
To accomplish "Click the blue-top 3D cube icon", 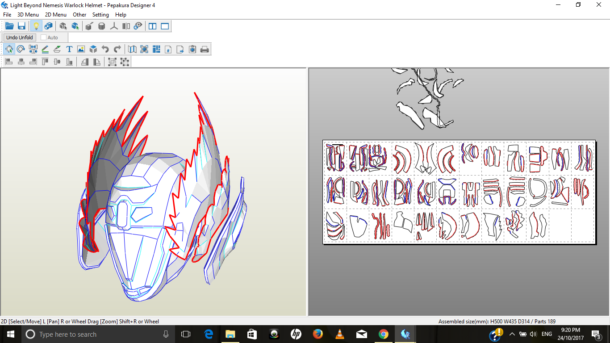I will (93, 49).
